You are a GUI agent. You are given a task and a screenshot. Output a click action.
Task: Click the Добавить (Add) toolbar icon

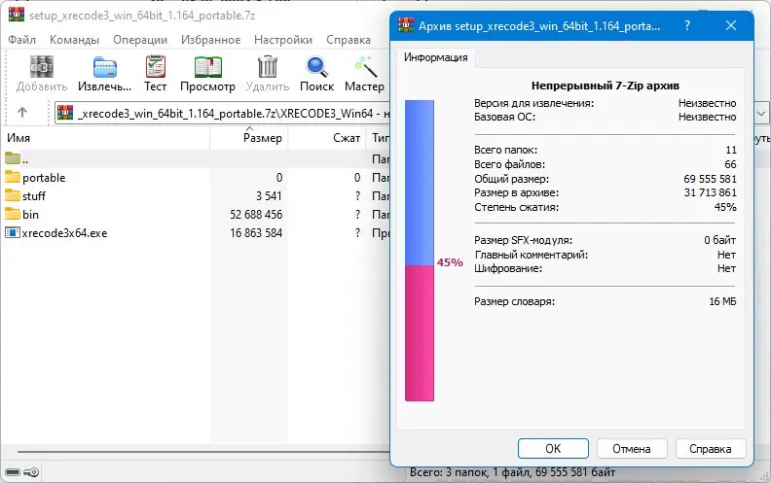(41, 67)
